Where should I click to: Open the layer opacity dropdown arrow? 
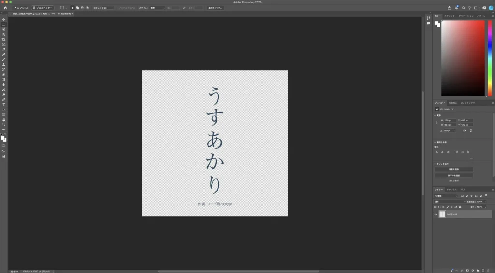[x=485, y=202]
